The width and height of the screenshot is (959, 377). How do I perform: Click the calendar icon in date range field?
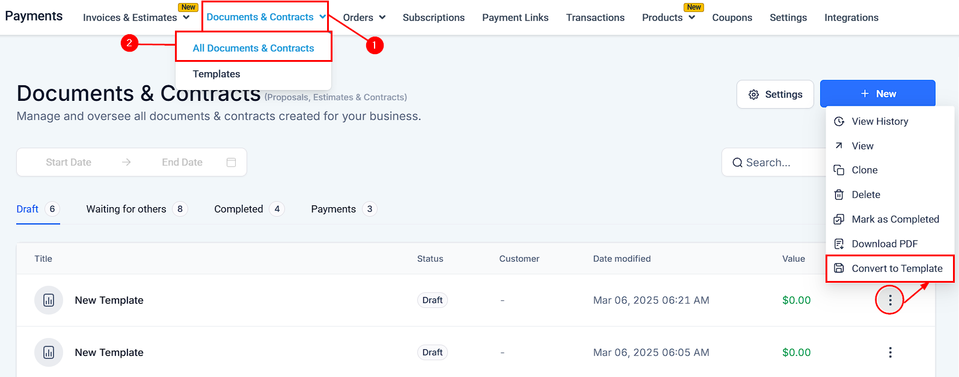(x=231, y=162)
